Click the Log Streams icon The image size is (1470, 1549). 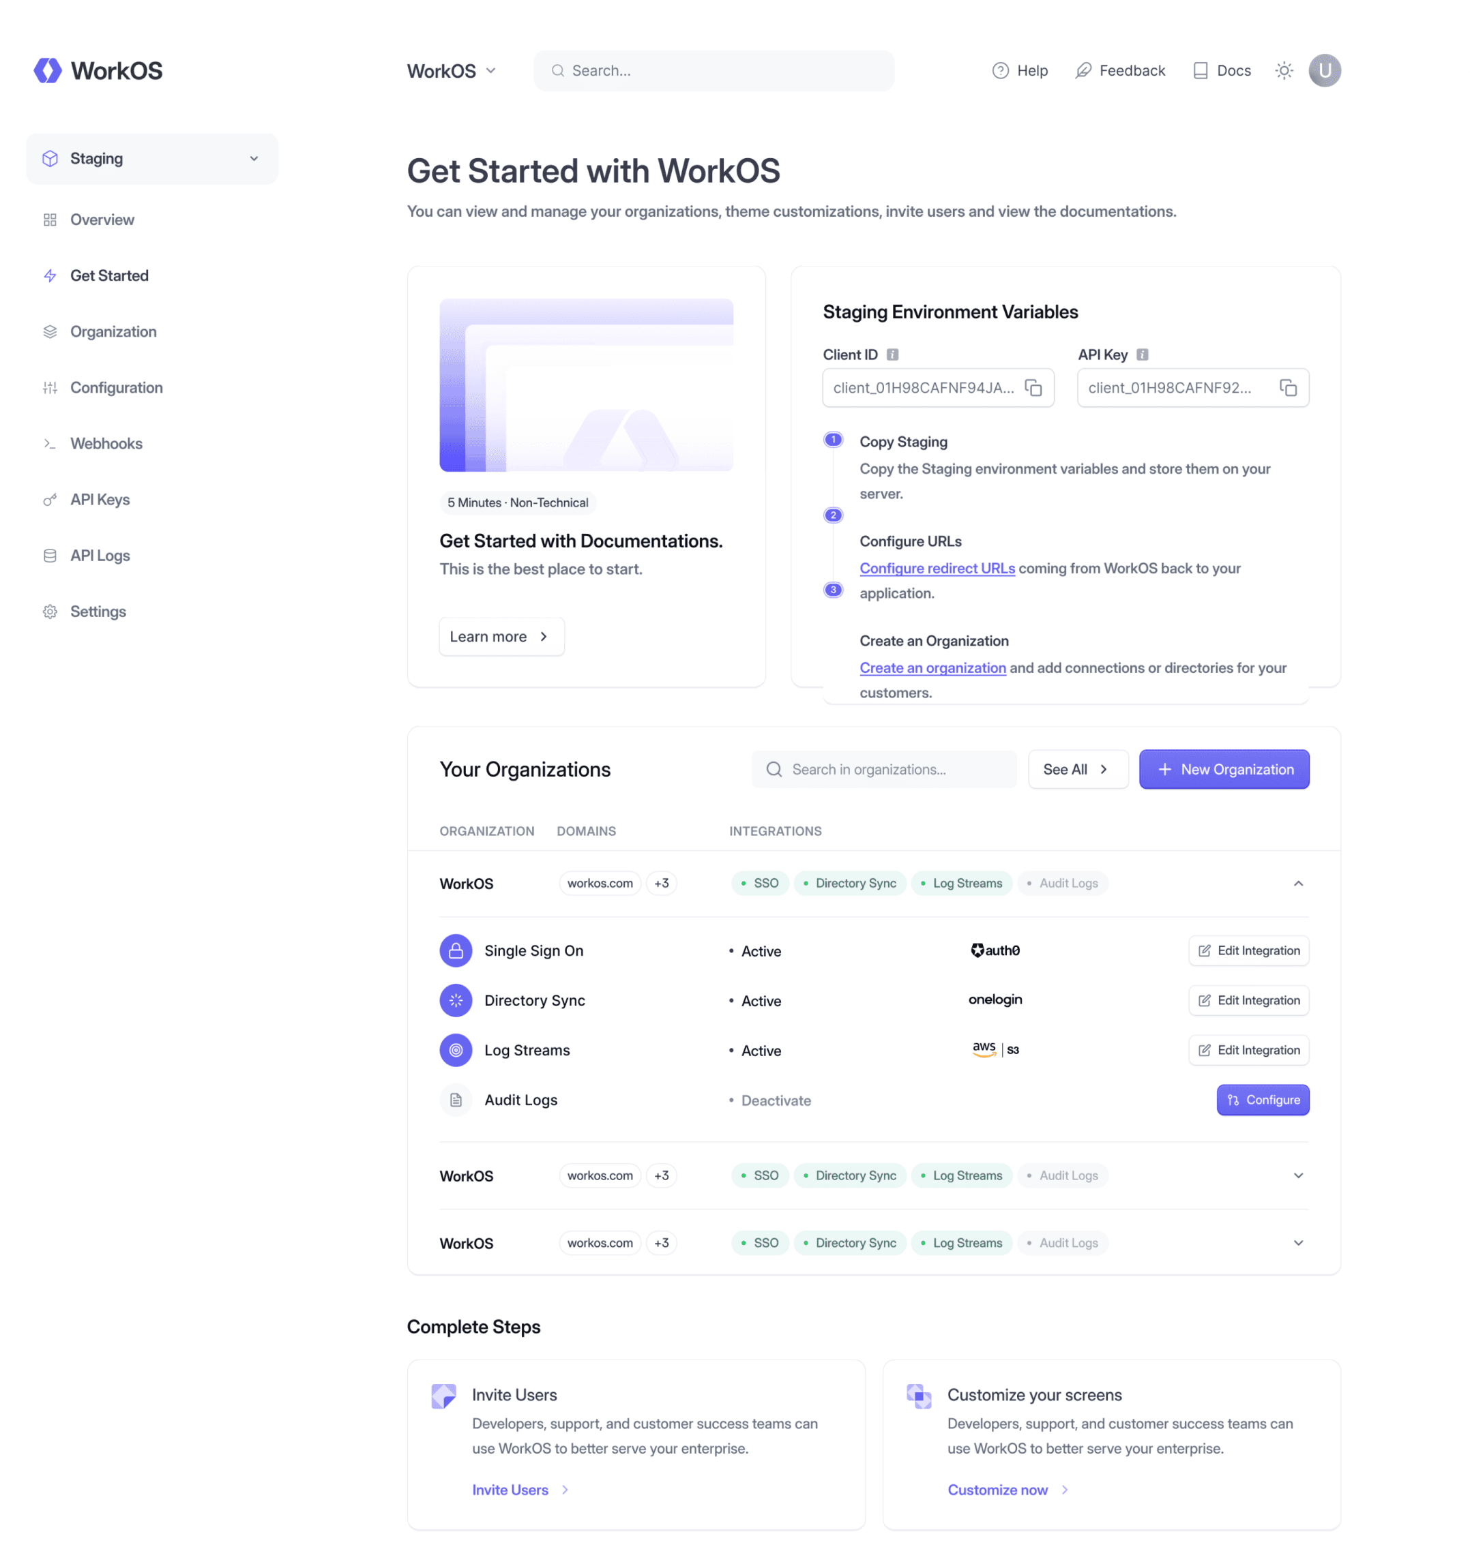pyautogui.click(x=455, y=1050)
